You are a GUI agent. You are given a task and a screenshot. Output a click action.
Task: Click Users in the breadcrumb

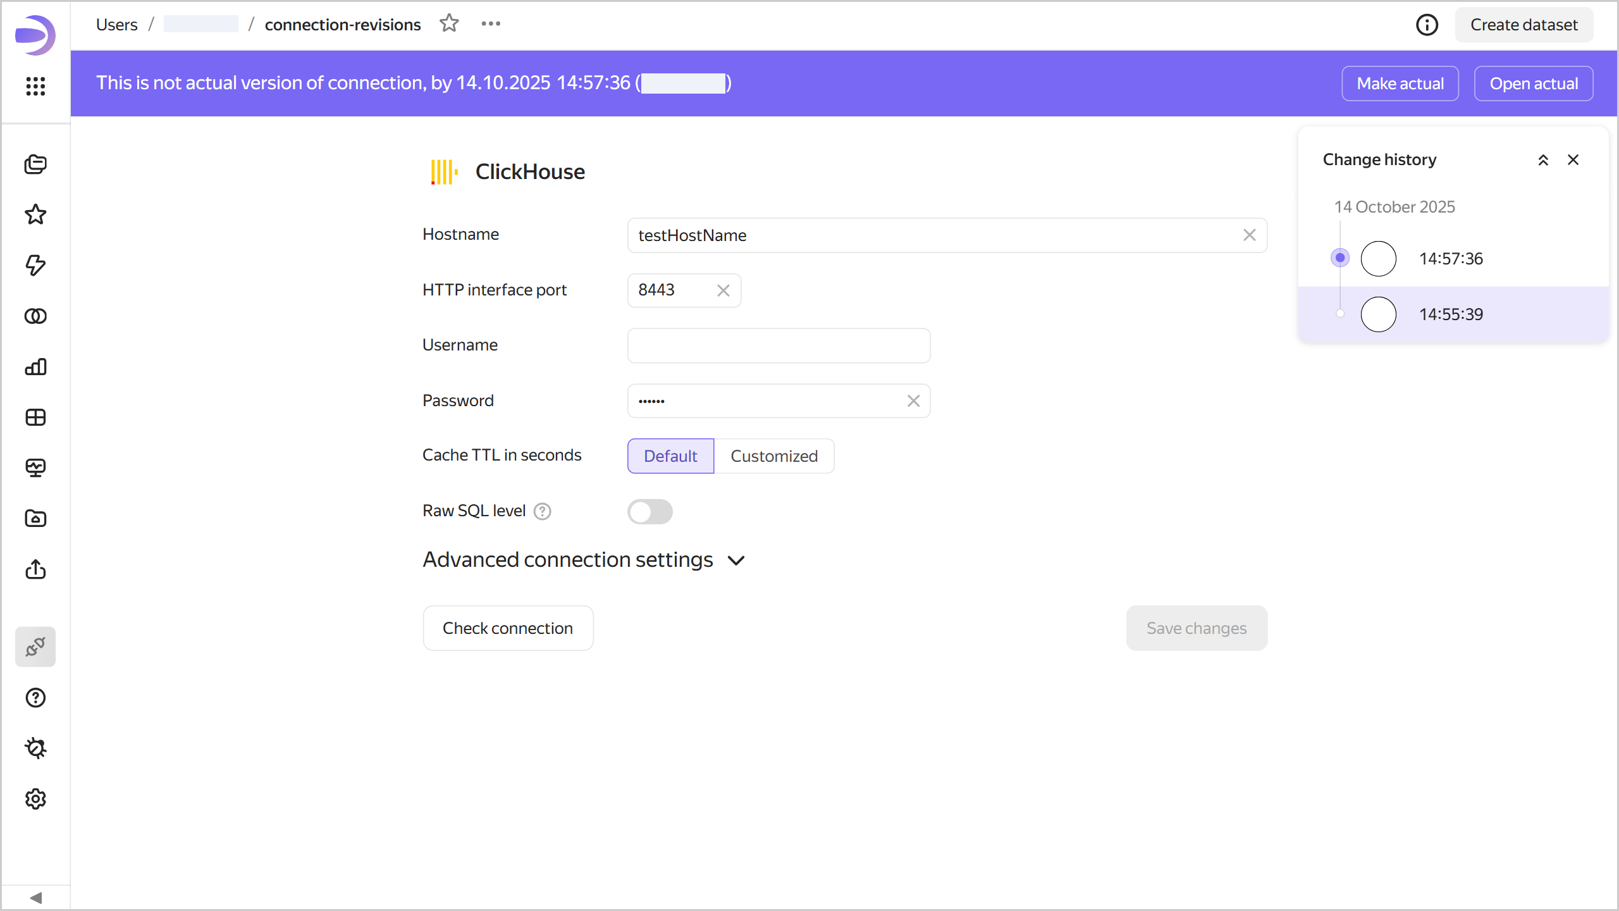pos(116,25)
